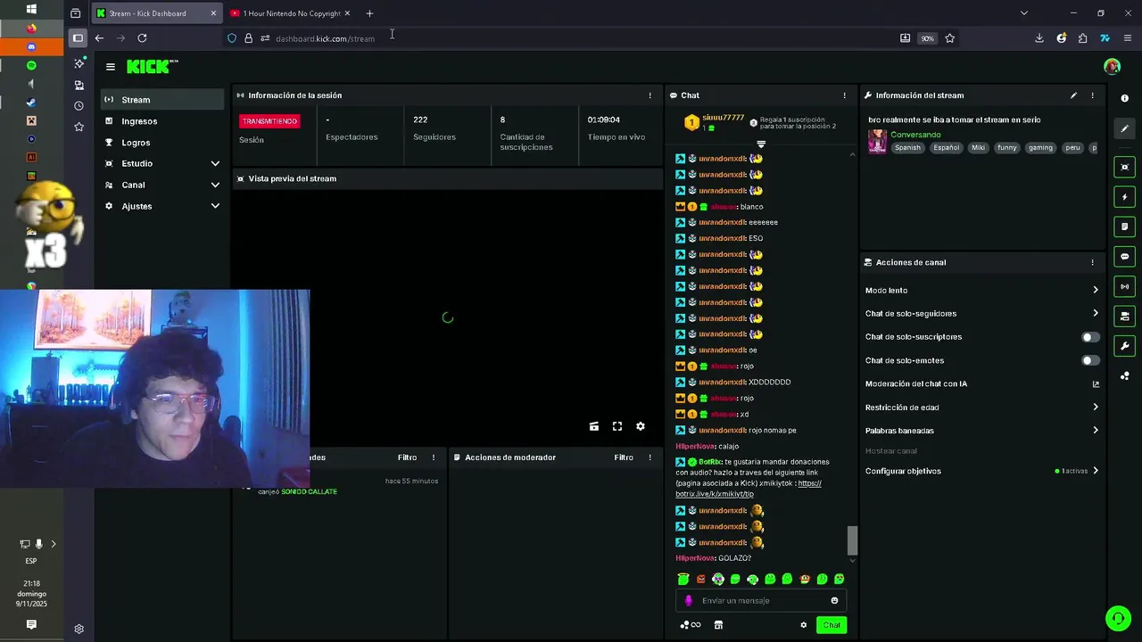Image resolution: width=1142 pixels, height=642 pixels.
Task: Click the KICK logo
Action: coord(152,67)
